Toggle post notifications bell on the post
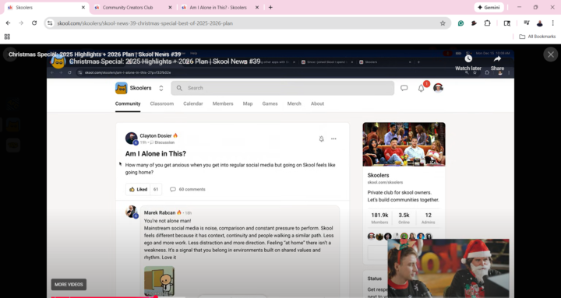561x298 pixels. (321, 139)
